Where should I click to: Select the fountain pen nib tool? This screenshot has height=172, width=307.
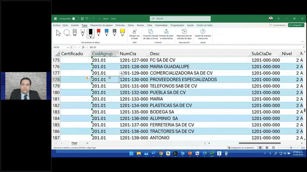point(82,33)
